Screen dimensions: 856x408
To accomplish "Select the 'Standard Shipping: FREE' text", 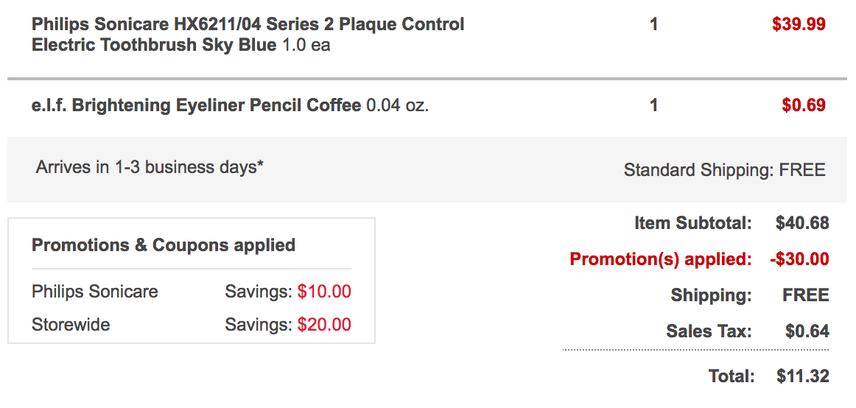I will pyautogui.click(x=724, y=170).
